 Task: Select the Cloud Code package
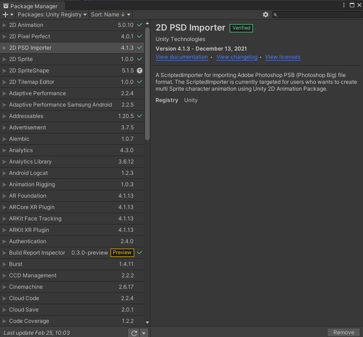[72, 298]
